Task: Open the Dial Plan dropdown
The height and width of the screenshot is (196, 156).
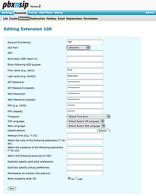Action: click(x=78, y=47)
